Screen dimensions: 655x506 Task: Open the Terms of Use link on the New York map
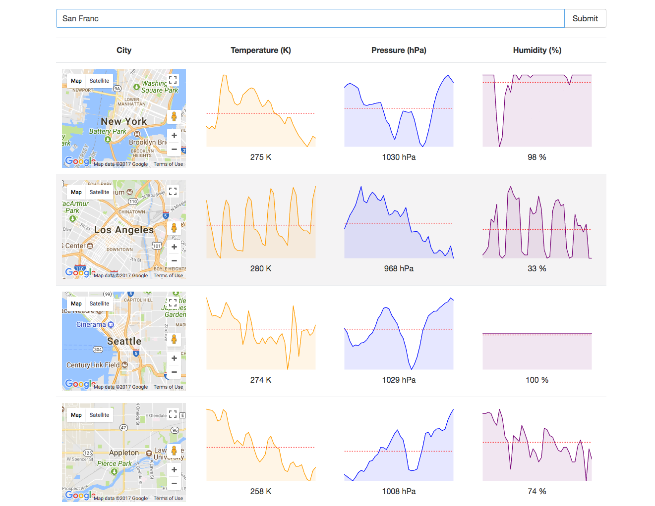click(168, 164)
